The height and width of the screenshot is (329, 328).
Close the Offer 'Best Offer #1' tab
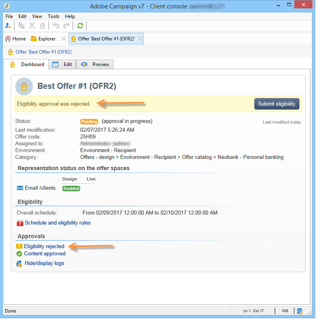tap(140, 38)
